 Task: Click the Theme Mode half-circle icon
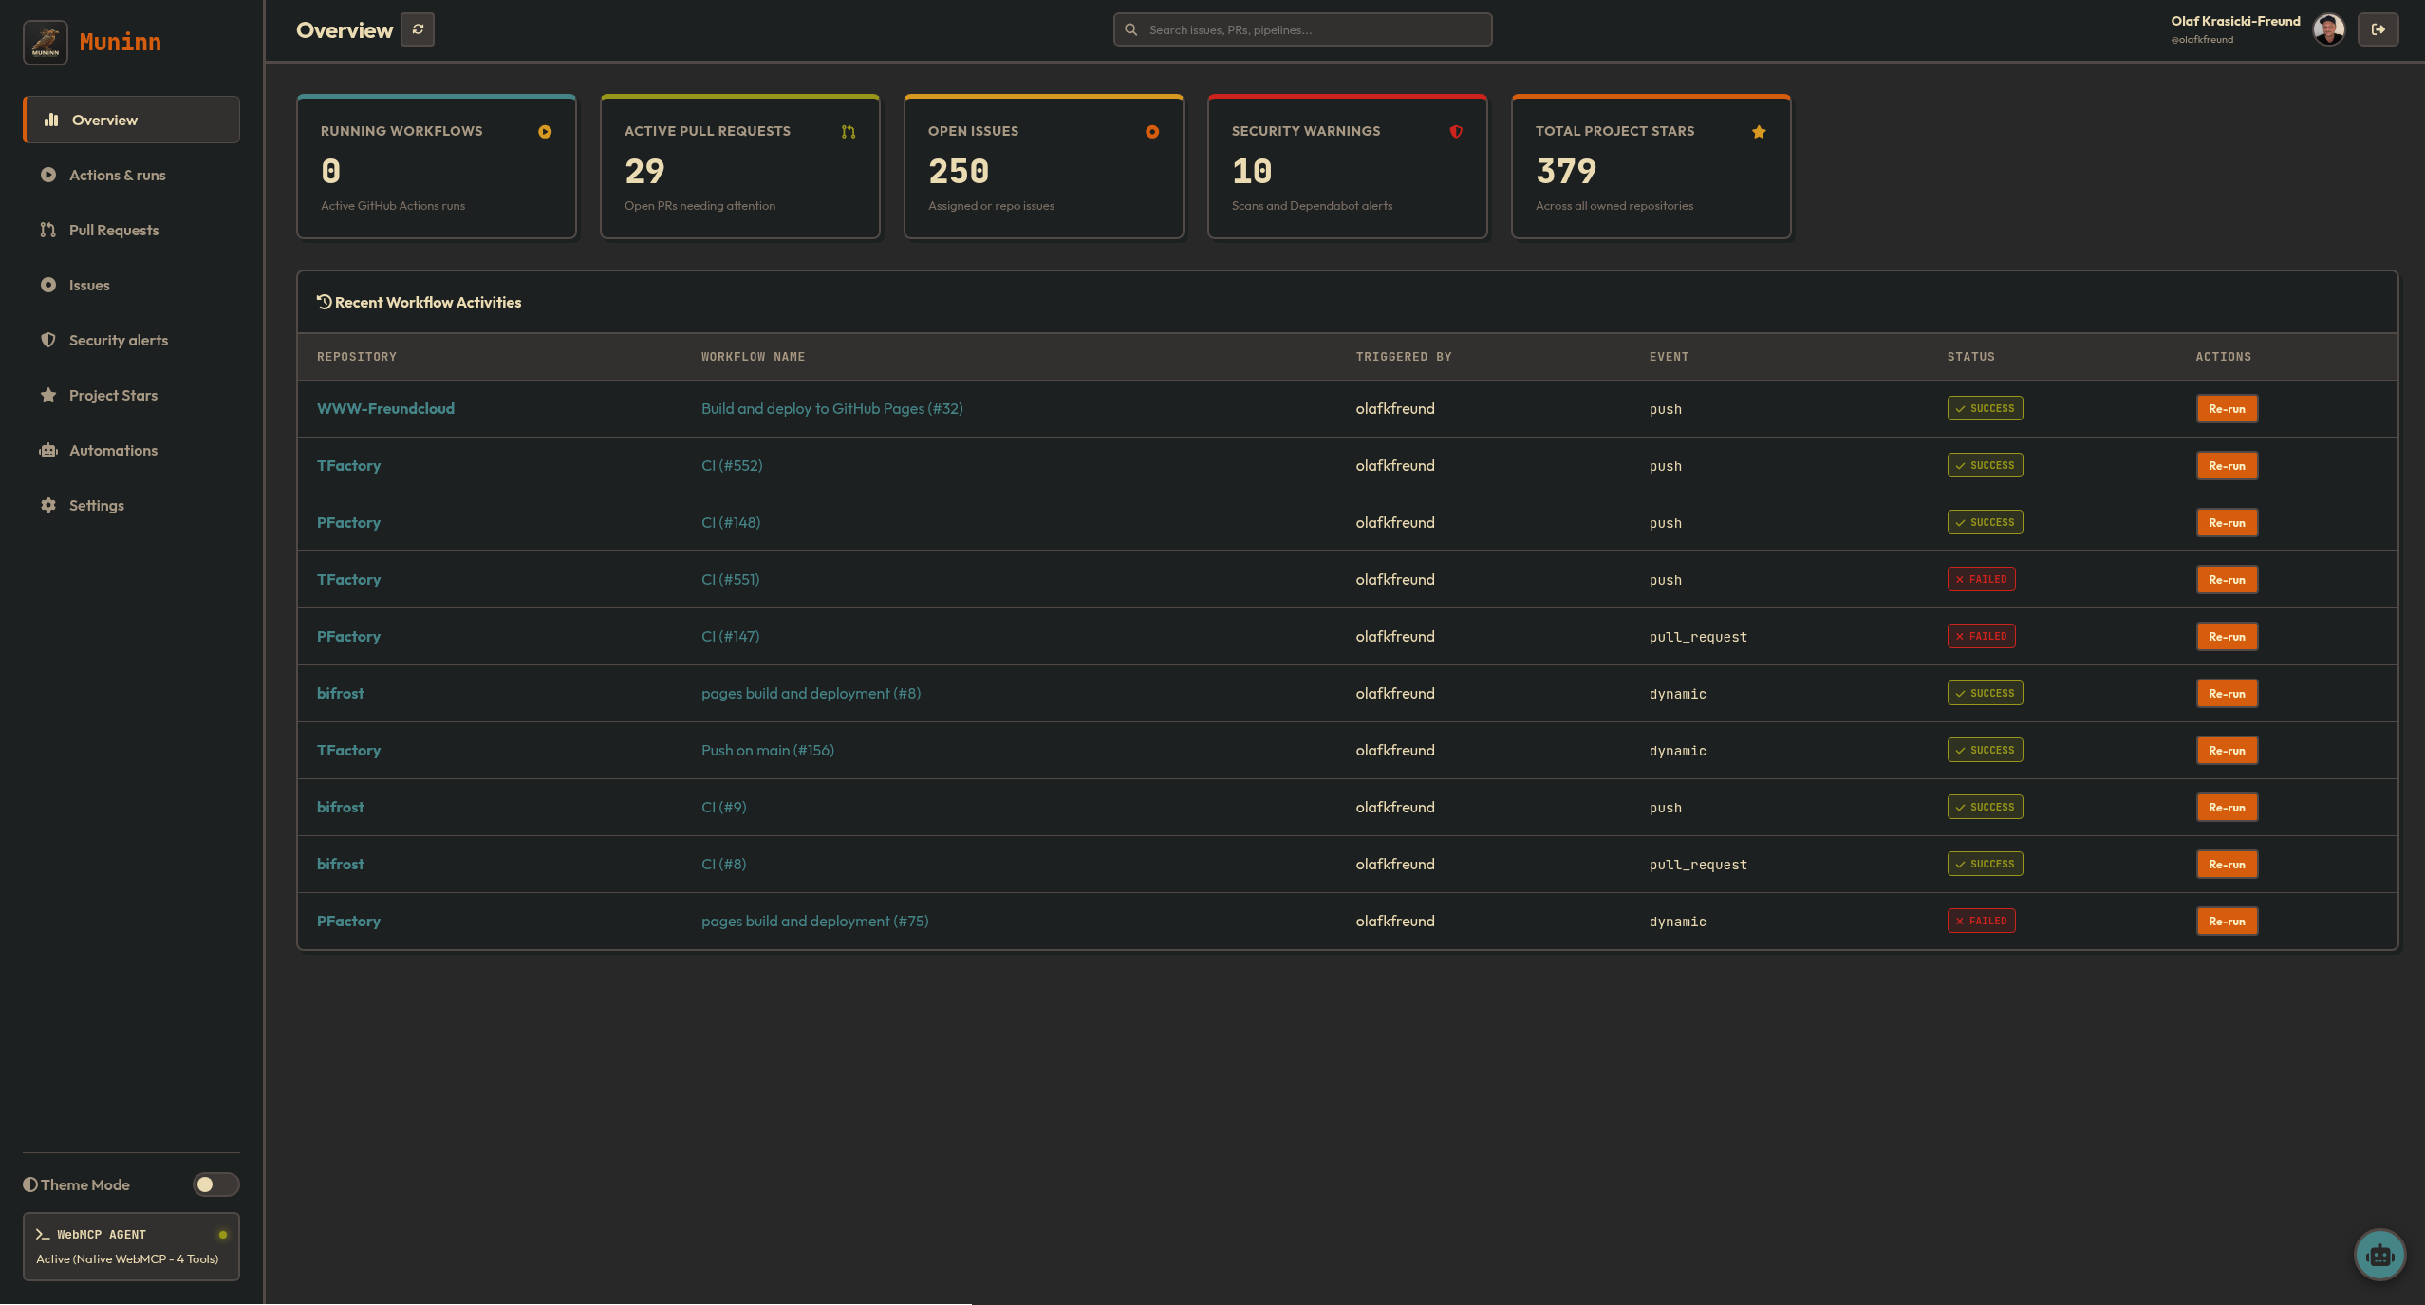(30, 1184)
